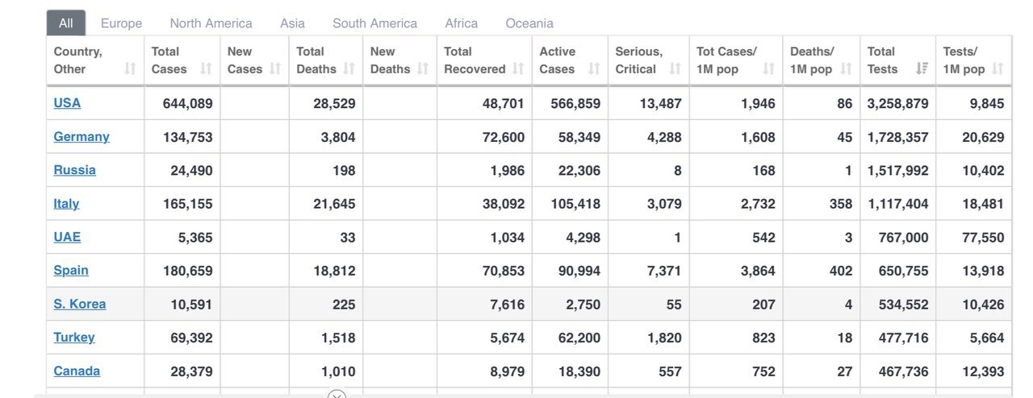Open the Turkey country link
This screenshot has height=398, width=1033.
coord(74,338)
